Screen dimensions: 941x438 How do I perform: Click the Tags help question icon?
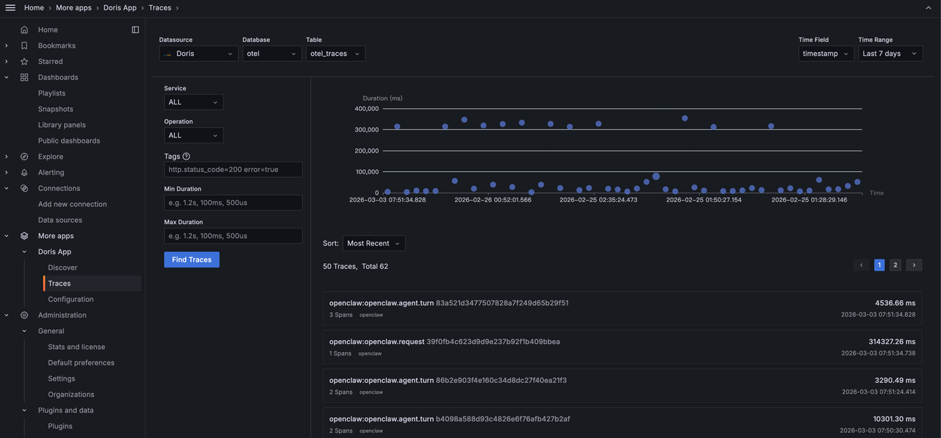tap(186, 156)
